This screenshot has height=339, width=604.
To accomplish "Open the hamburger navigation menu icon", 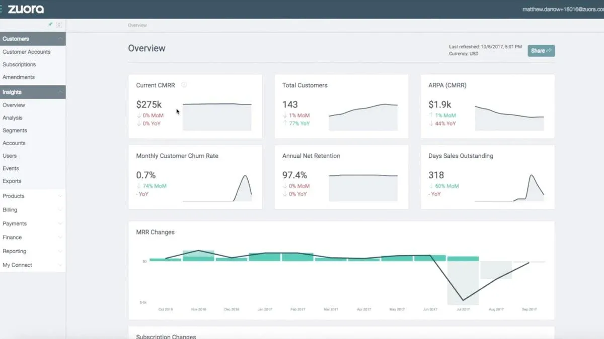I will pyautogui.click(x=2, y=9).
